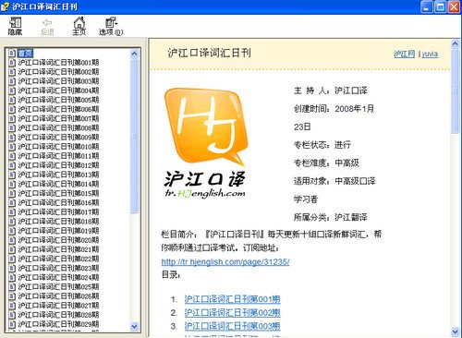Click the page icon beside 第018期
The image size is (462, 338).
12,222
